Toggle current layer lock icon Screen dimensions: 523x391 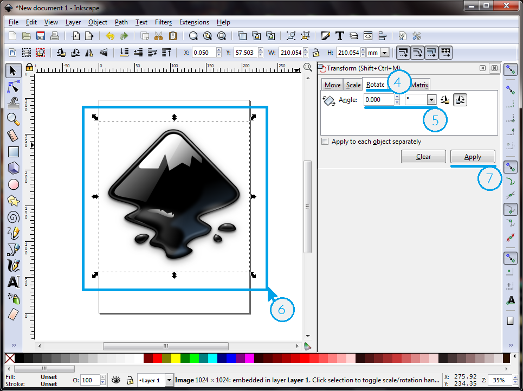130,380
